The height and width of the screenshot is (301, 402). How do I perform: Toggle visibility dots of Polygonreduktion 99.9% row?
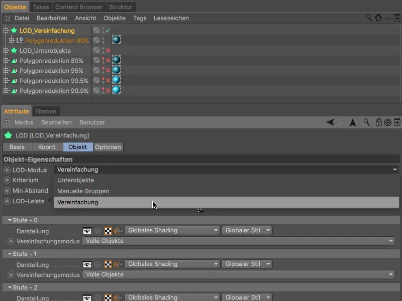tap(104, 90)
